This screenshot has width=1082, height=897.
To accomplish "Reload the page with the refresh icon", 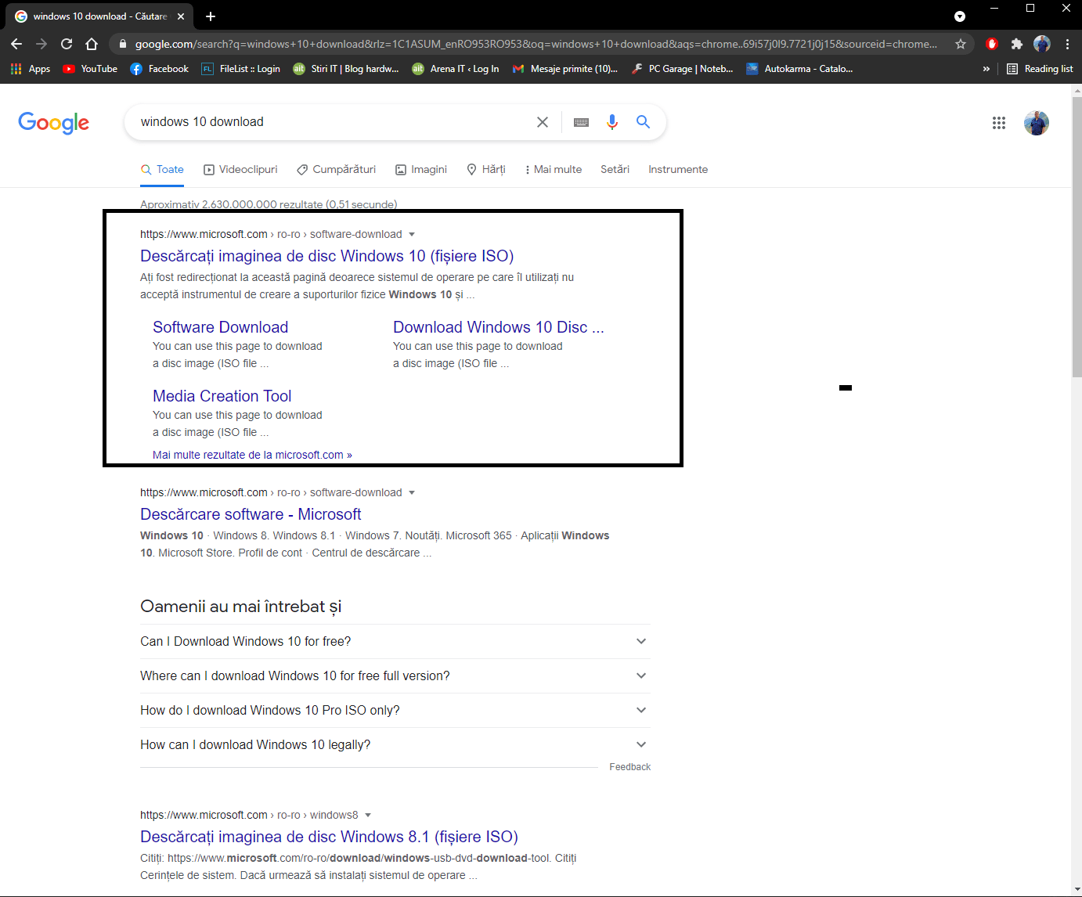I will coord(67,44).
